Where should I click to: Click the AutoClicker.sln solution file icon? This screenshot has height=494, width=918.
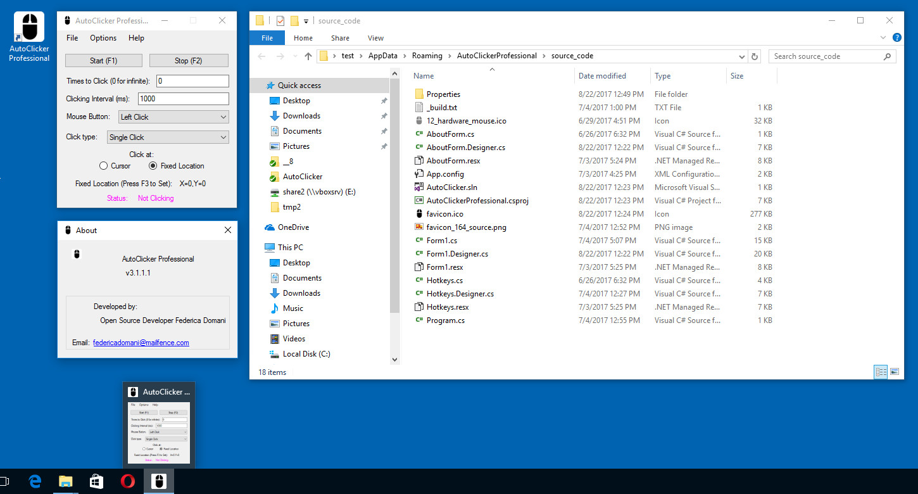(419, 187)
